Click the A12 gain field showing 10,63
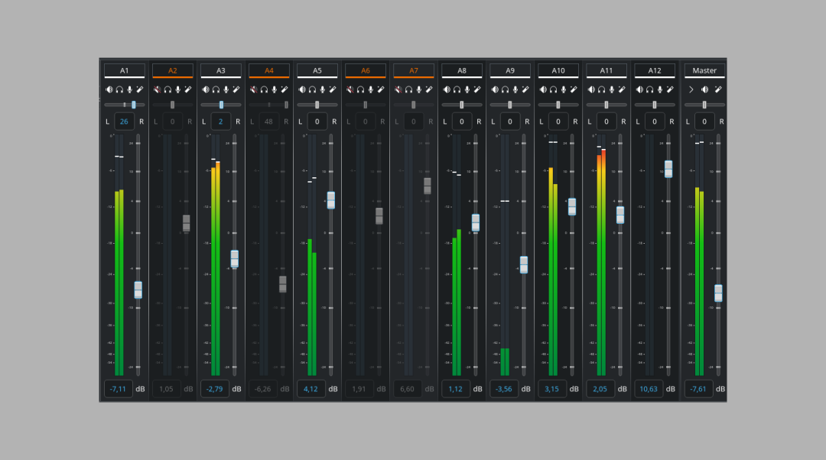Screen dimensions: 826x460 pyautogui.click(x=648, y=389)
